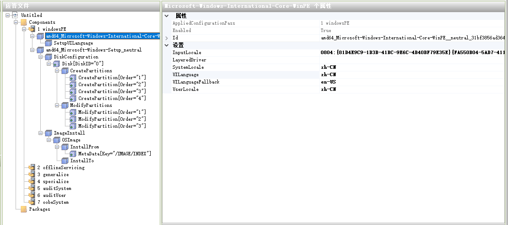Edit the UILanguageFallback en-US value
The image size is (508, 225).
point(412,82)
